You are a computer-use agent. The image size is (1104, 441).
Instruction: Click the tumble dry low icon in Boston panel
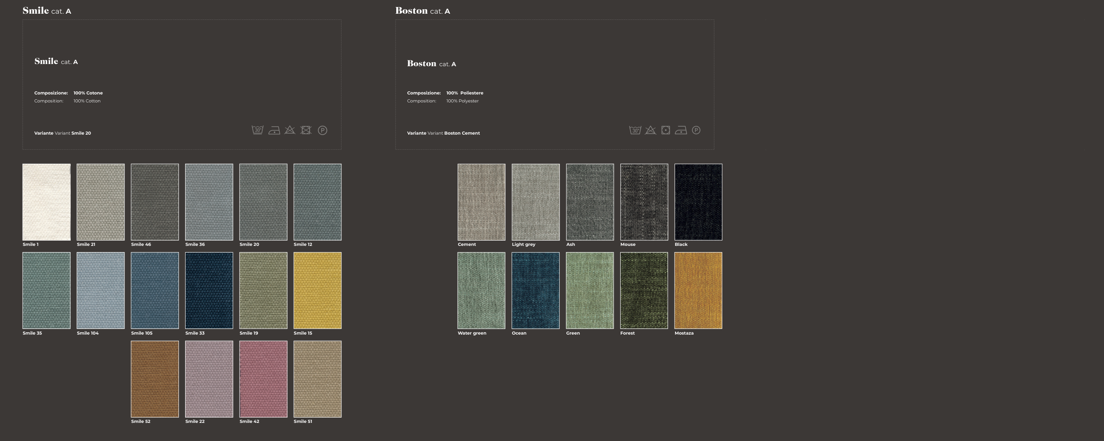pos(666,130)
